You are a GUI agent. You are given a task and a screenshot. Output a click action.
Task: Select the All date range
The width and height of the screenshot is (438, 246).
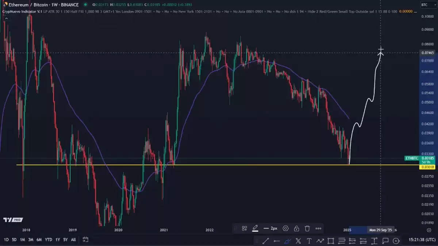coord(73,240)
